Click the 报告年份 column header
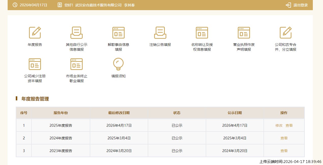The image size is (323, 165). (61, 113)
